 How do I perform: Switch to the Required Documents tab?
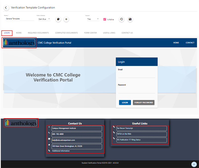coord(38,33)
